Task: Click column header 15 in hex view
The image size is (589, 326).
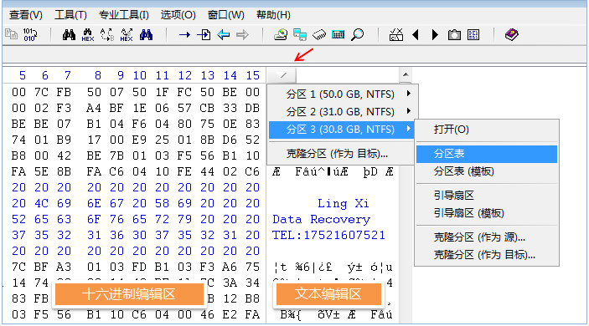Action: coord(253,75)
